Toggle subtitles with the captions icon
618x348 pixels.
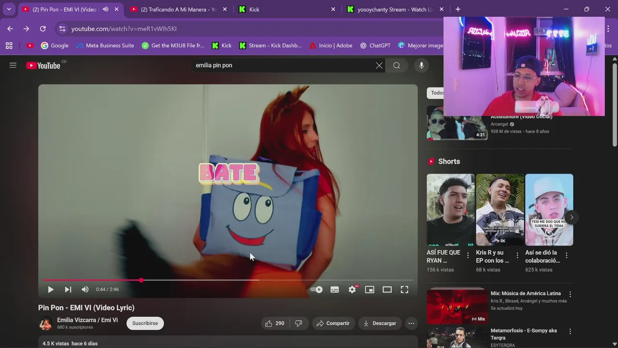(335, 290)
